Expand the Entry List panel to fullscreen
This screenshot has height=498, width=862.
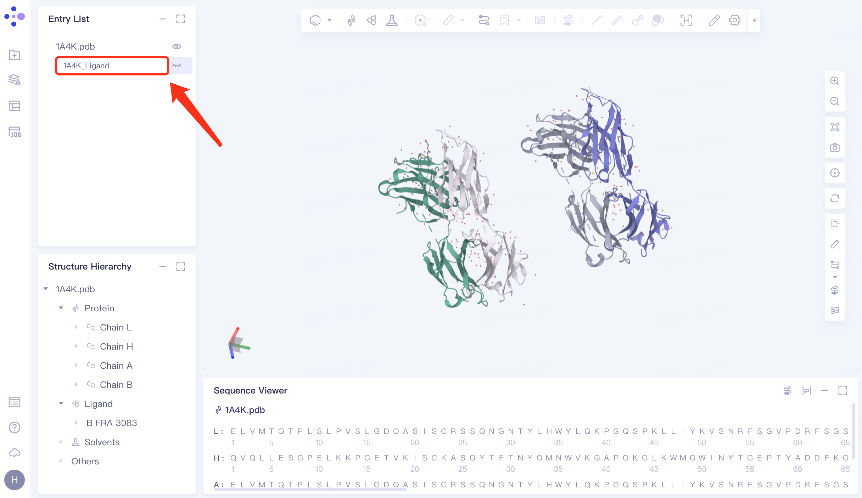click(181, 19)
